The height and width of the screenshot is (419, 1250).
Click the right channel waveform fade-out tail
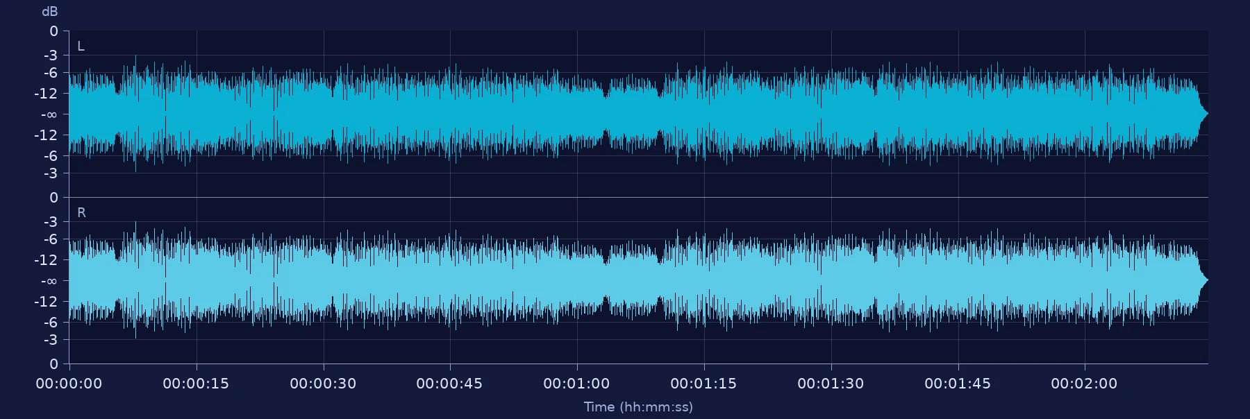(1202, 280)
